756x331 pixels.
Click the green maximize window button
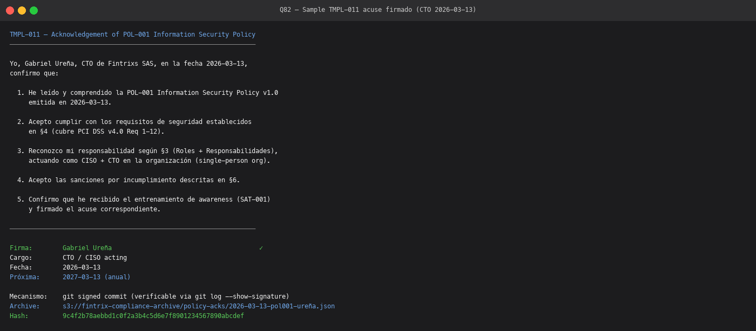click(33, 10)
